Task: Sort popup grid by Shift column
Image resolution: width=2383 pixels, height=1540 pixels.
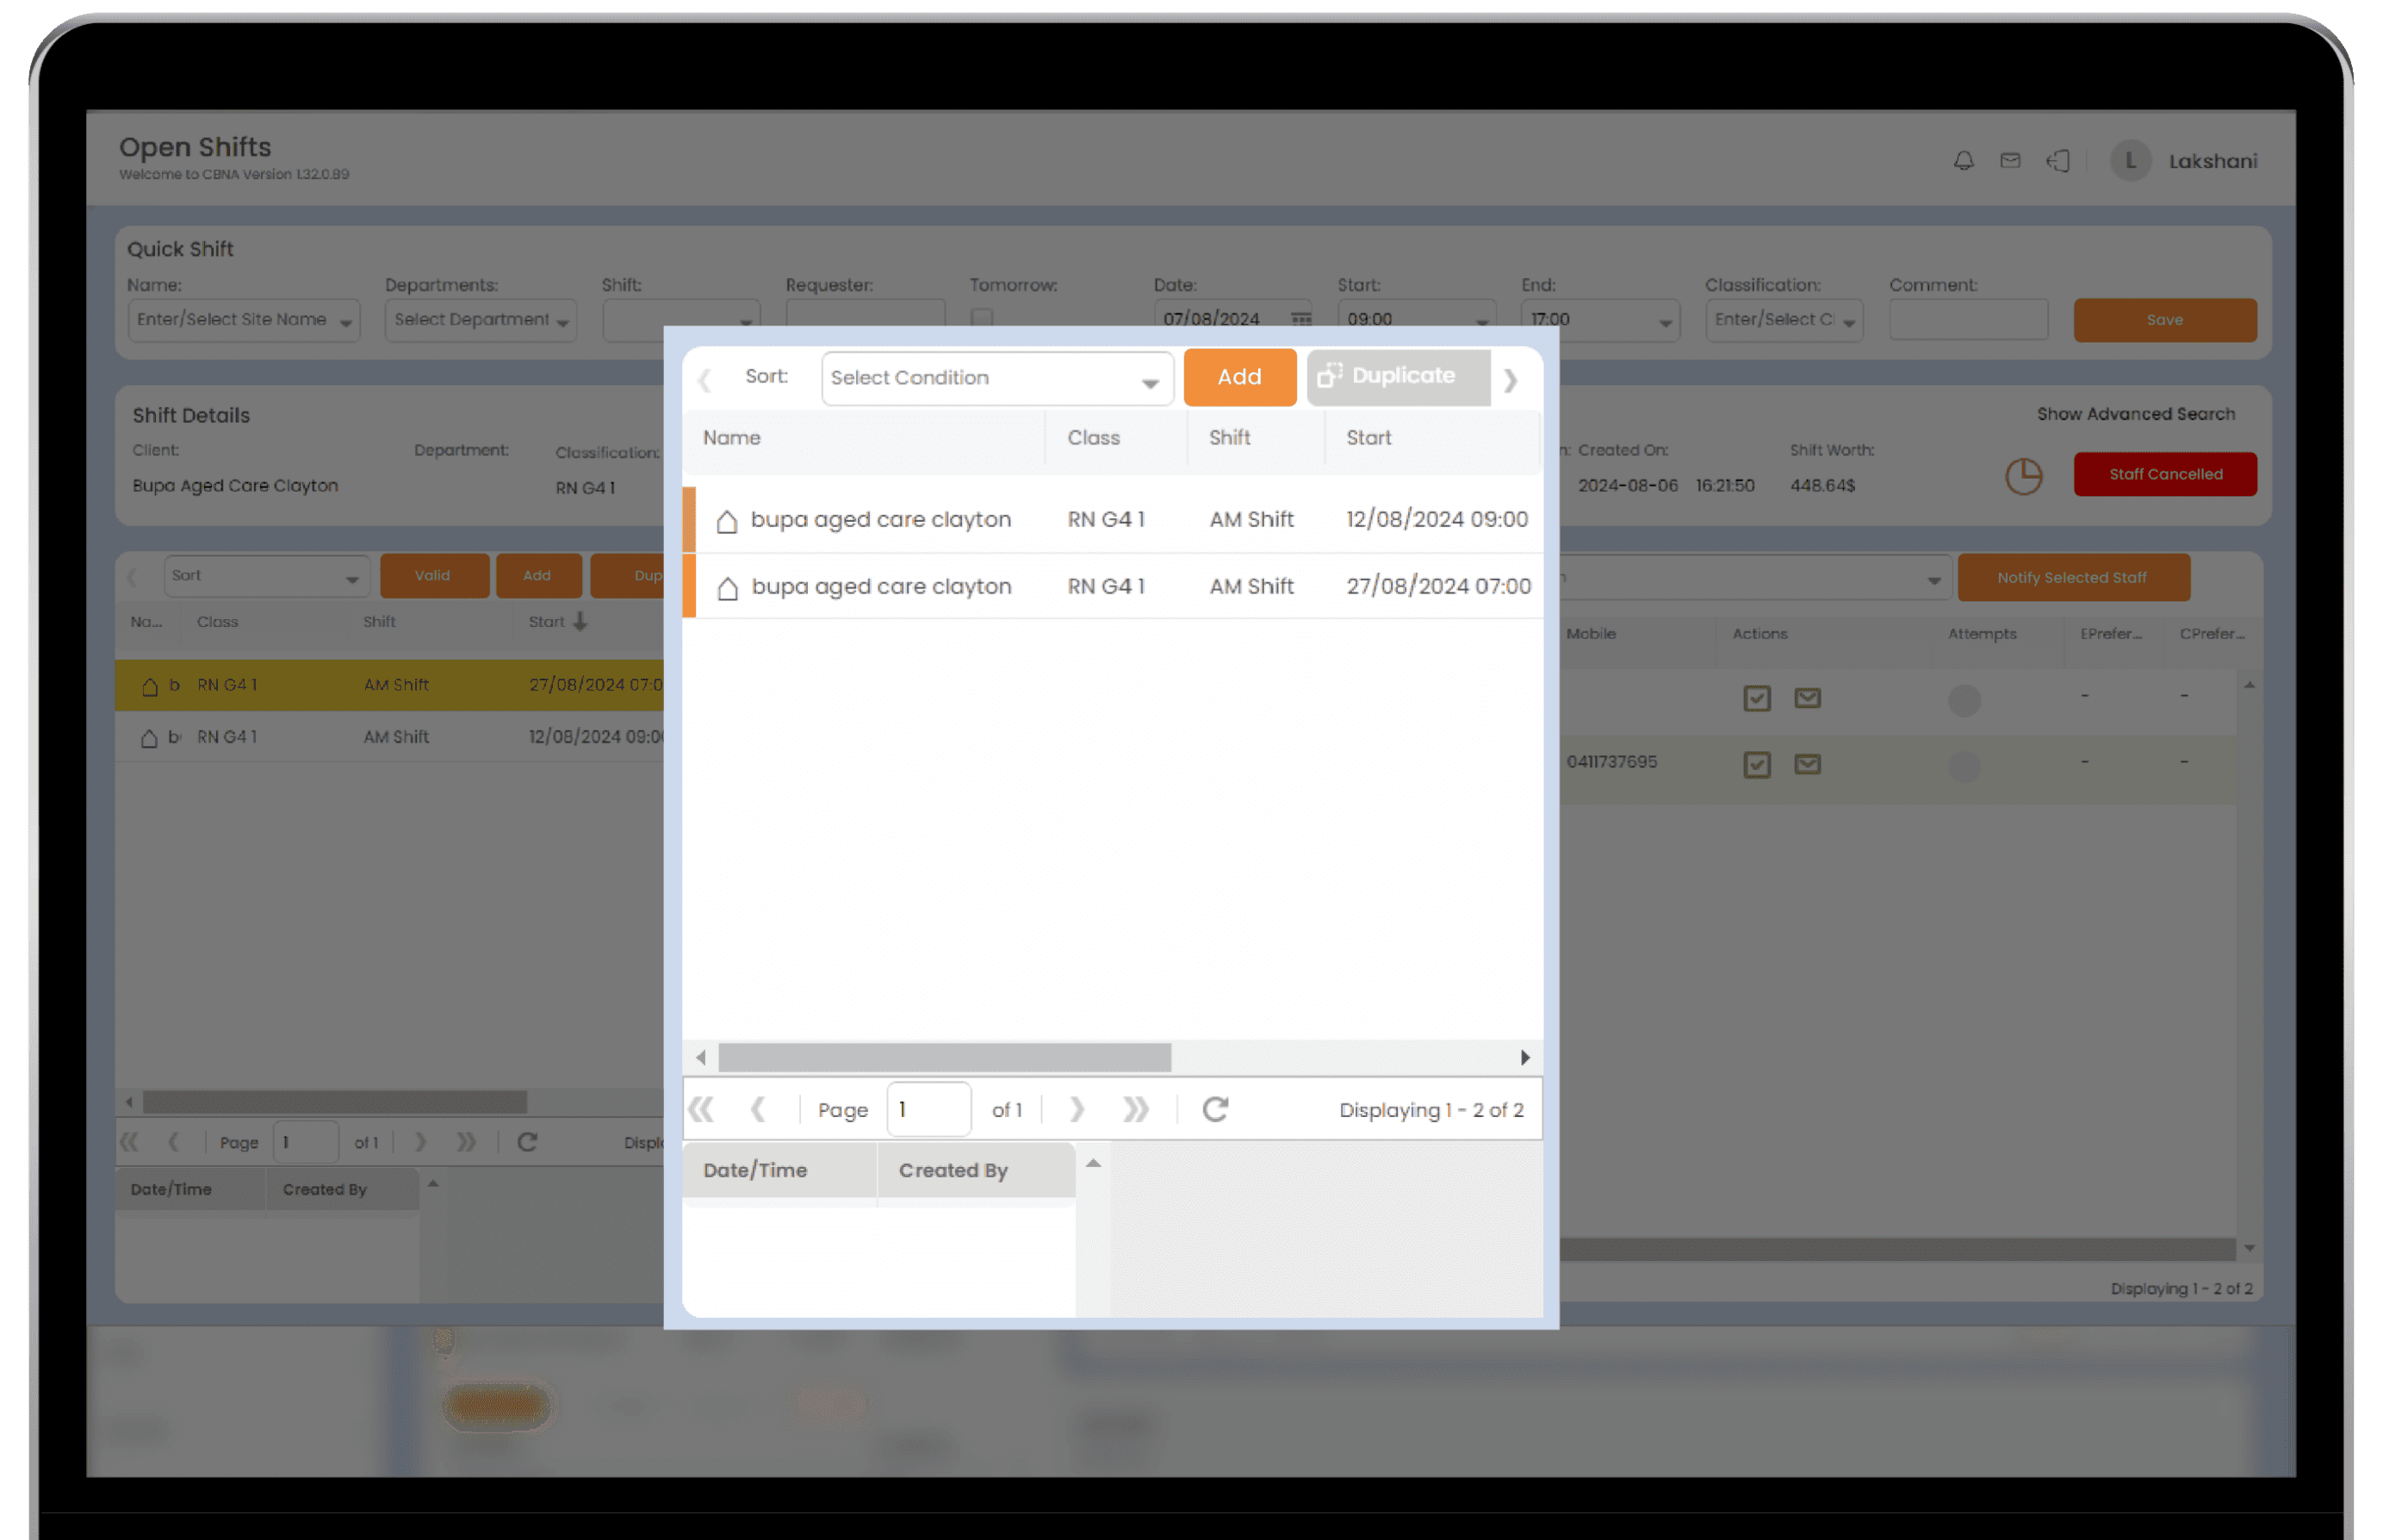Action: pos(1256,437)
